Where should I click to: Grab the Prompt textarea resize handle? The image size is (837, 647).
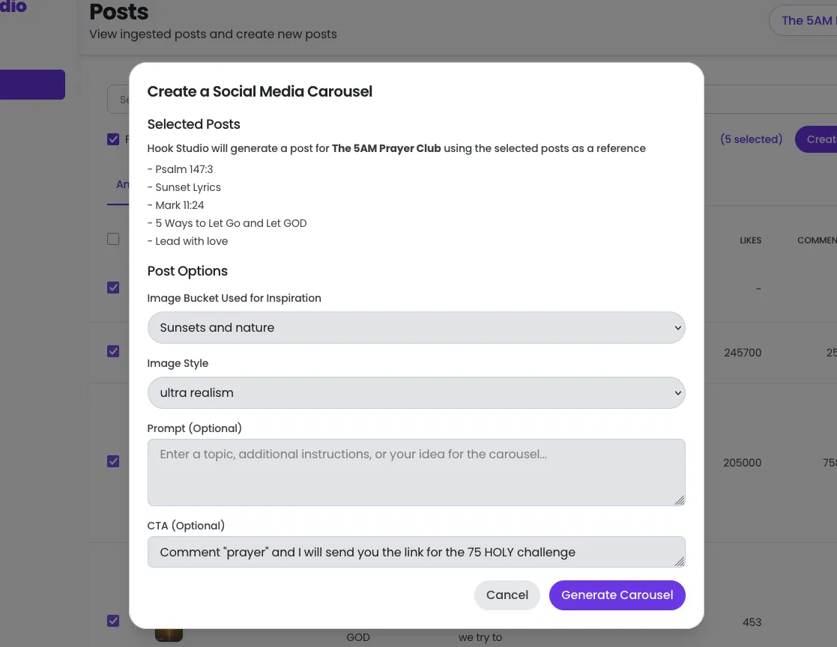(680, 500)
